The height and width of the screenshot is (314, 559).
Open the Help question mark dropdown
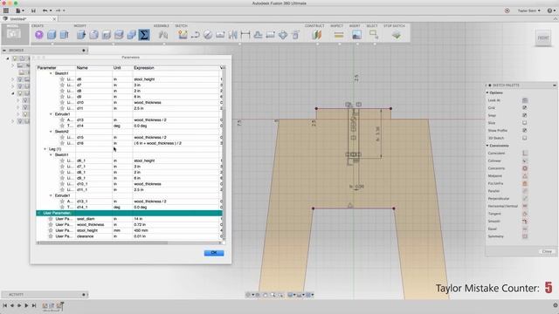(x=551, y=10)
